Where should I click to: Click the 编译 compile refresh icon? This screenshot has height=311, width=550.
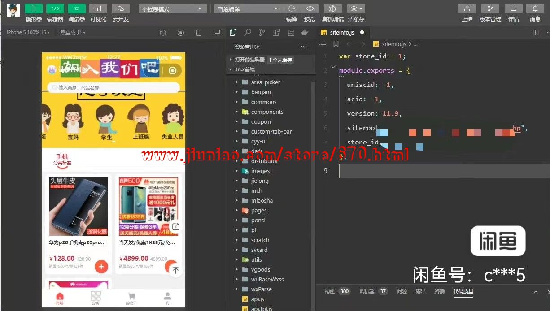click(x=292, y=9)
